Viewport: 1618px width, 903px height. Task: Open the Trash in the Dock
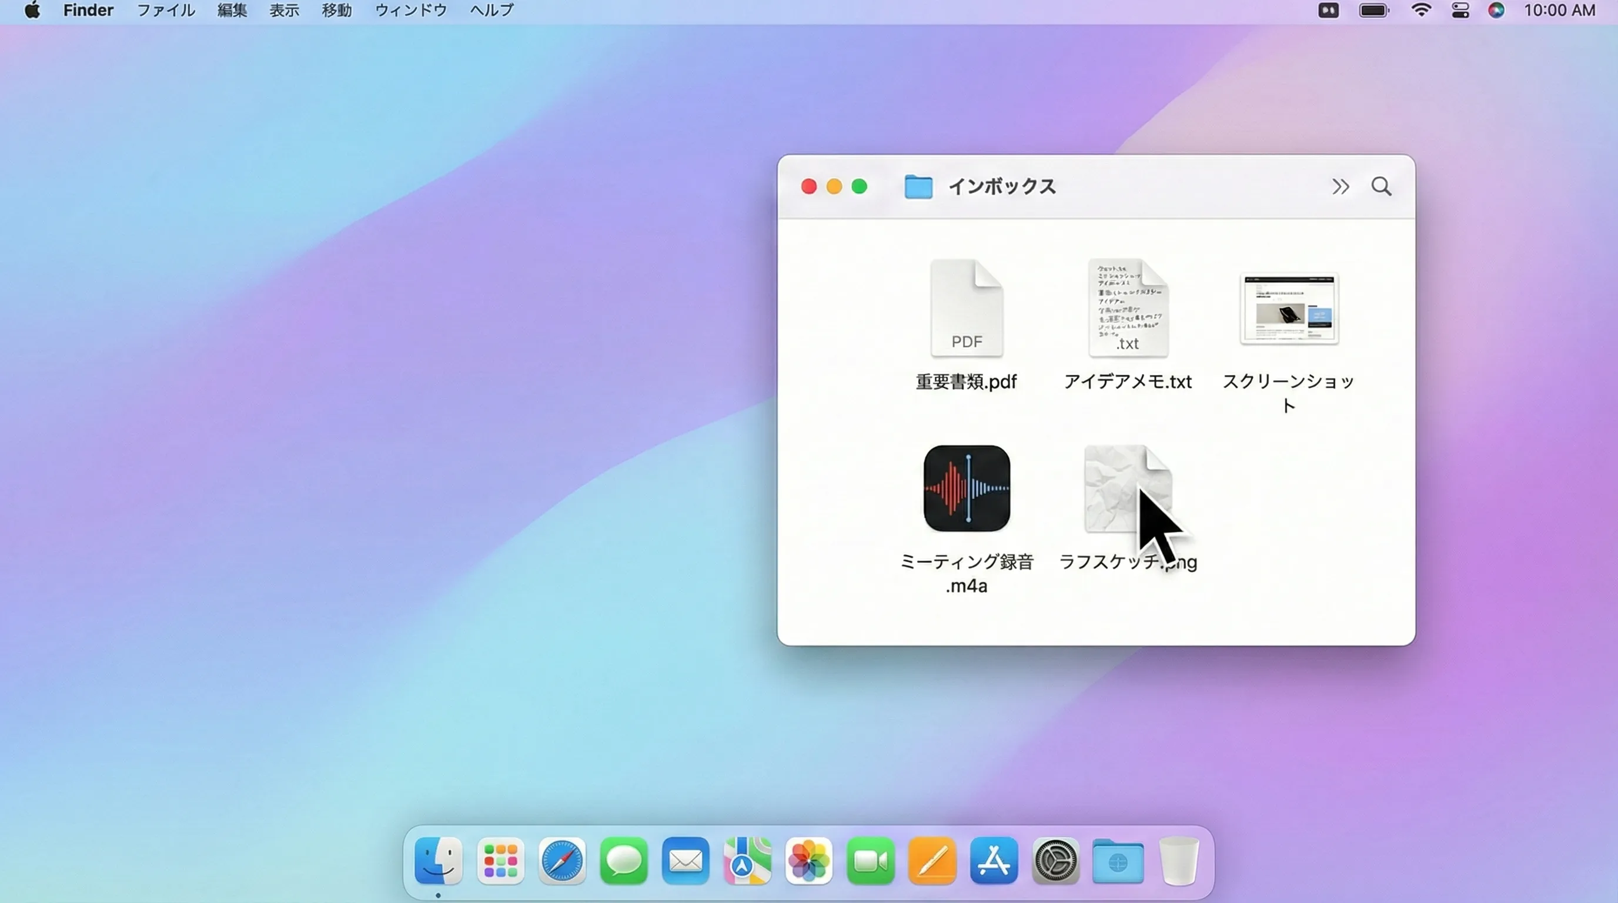click(1179, 862)
